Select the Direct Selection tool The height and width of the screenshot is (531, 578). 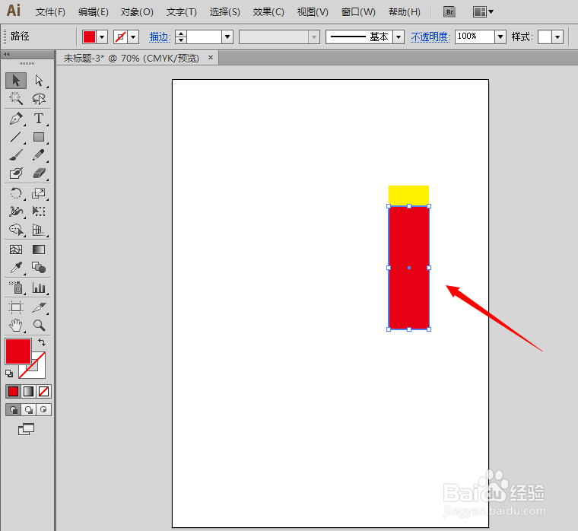tap(39, 81)
